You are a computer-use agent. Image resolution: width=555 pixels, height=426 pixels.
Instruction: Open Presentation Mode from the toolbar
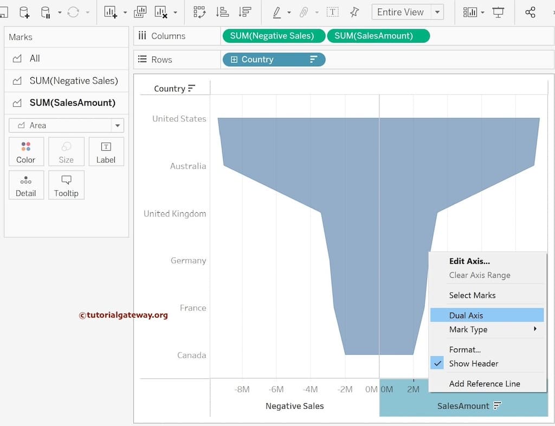click(x=498, y=12)
